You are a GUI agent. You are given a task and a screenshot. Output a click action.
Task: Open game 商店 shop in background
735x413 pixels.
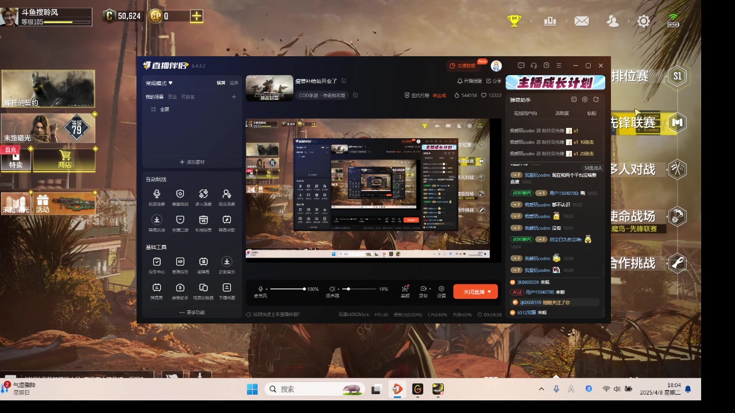click(64, 159)
